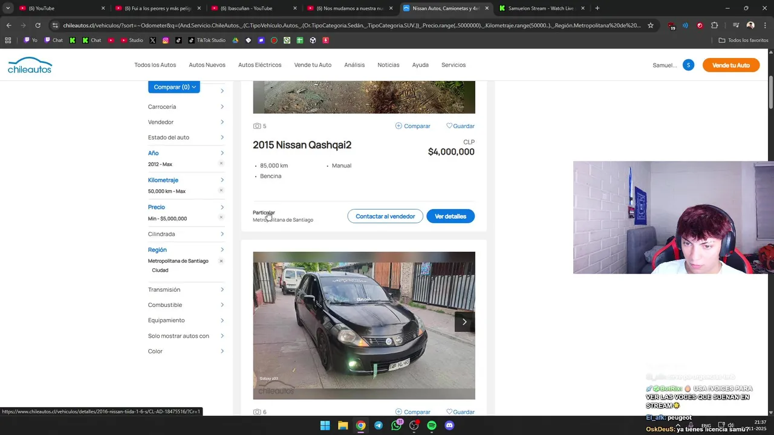Show next photo of black Nissan Tiida
Image resolution: width=774 pixels, height=435 pixels.
464,322
